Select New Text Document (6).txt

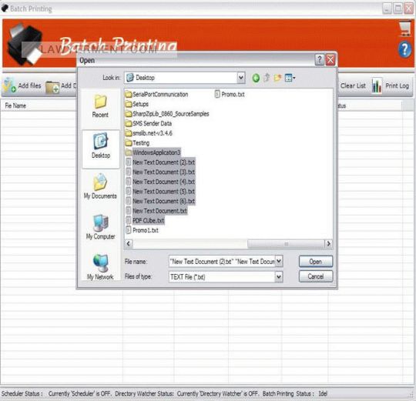(160, 201)
